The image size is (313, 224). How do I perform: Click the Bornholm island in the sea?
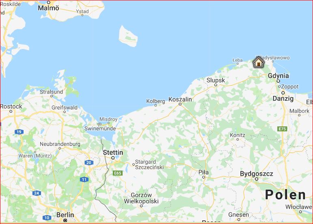tap(128, 36)
